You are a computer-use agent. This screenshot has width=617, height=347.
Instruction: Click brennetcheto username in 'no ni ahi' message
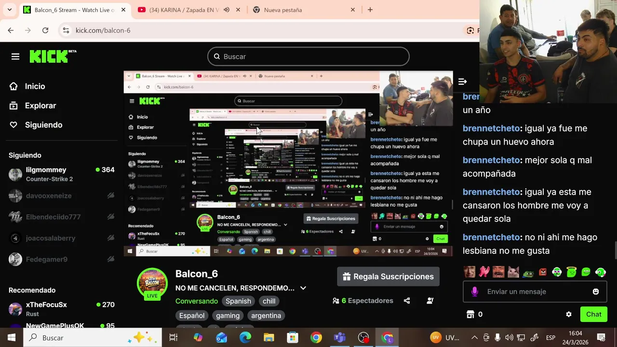(491, 237)
